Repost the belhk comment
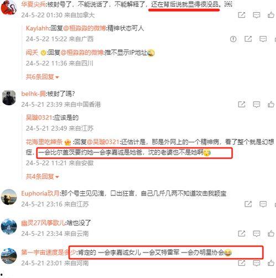 (242, 105)
